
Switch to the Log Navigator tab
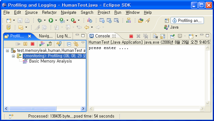click(64, 36)
